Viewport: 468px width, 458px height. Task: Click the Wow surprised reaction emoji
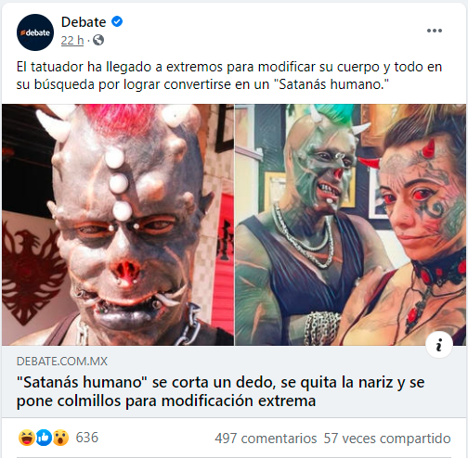(60, 438)
